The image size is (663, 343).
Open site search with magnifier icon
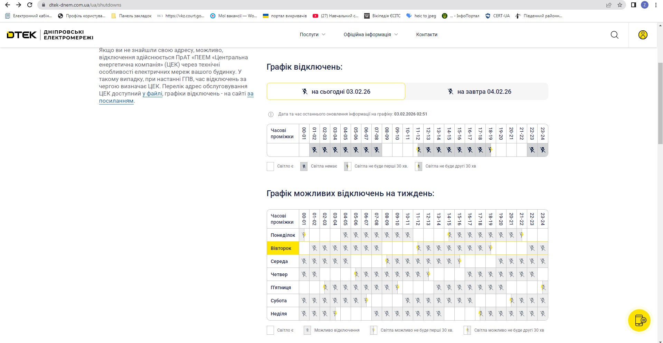(x=614, y=35)
